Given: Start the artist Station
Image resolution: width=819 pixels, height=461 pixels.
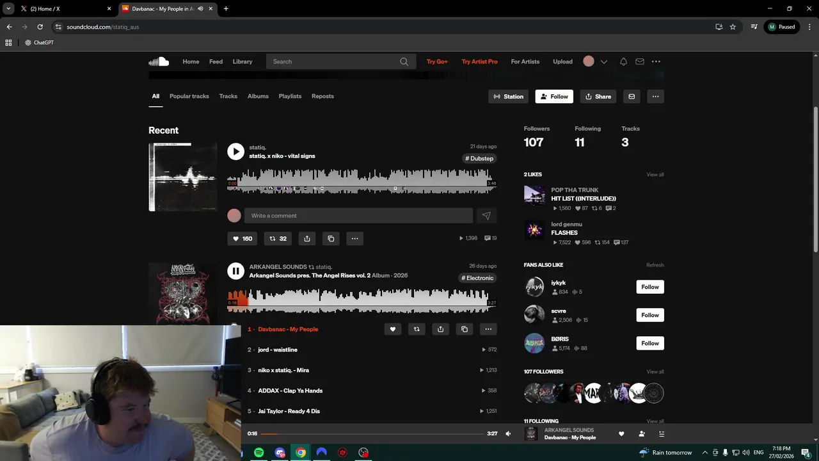Looking at the screenshot, I should coord(509,97).
